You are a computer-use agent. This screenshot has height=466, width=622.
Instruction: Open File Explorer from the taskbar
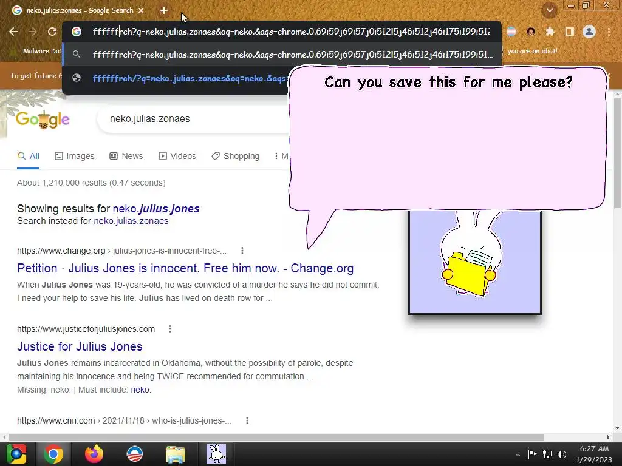(x=176, y=454)
